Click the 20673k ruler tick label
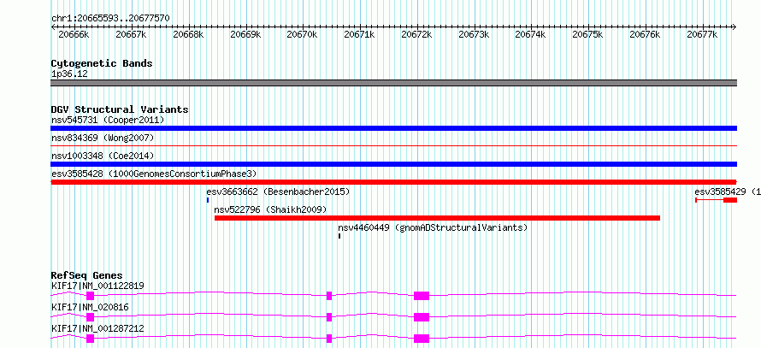 click(x=475, y=34)
